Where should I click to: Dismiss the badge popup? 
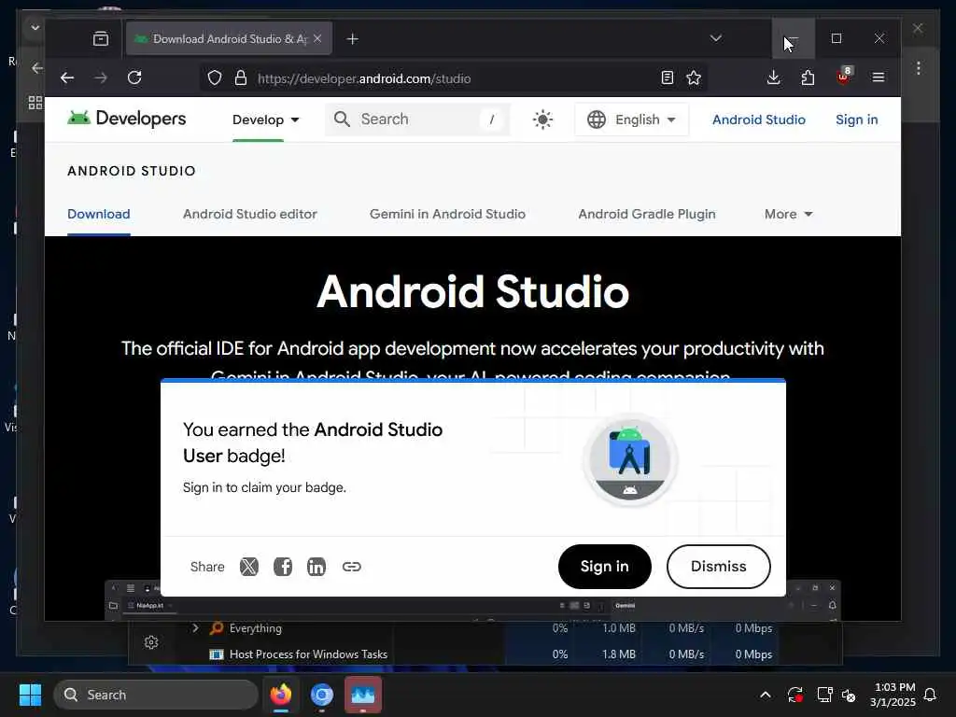pyautogui.click(x=718, y=567)
